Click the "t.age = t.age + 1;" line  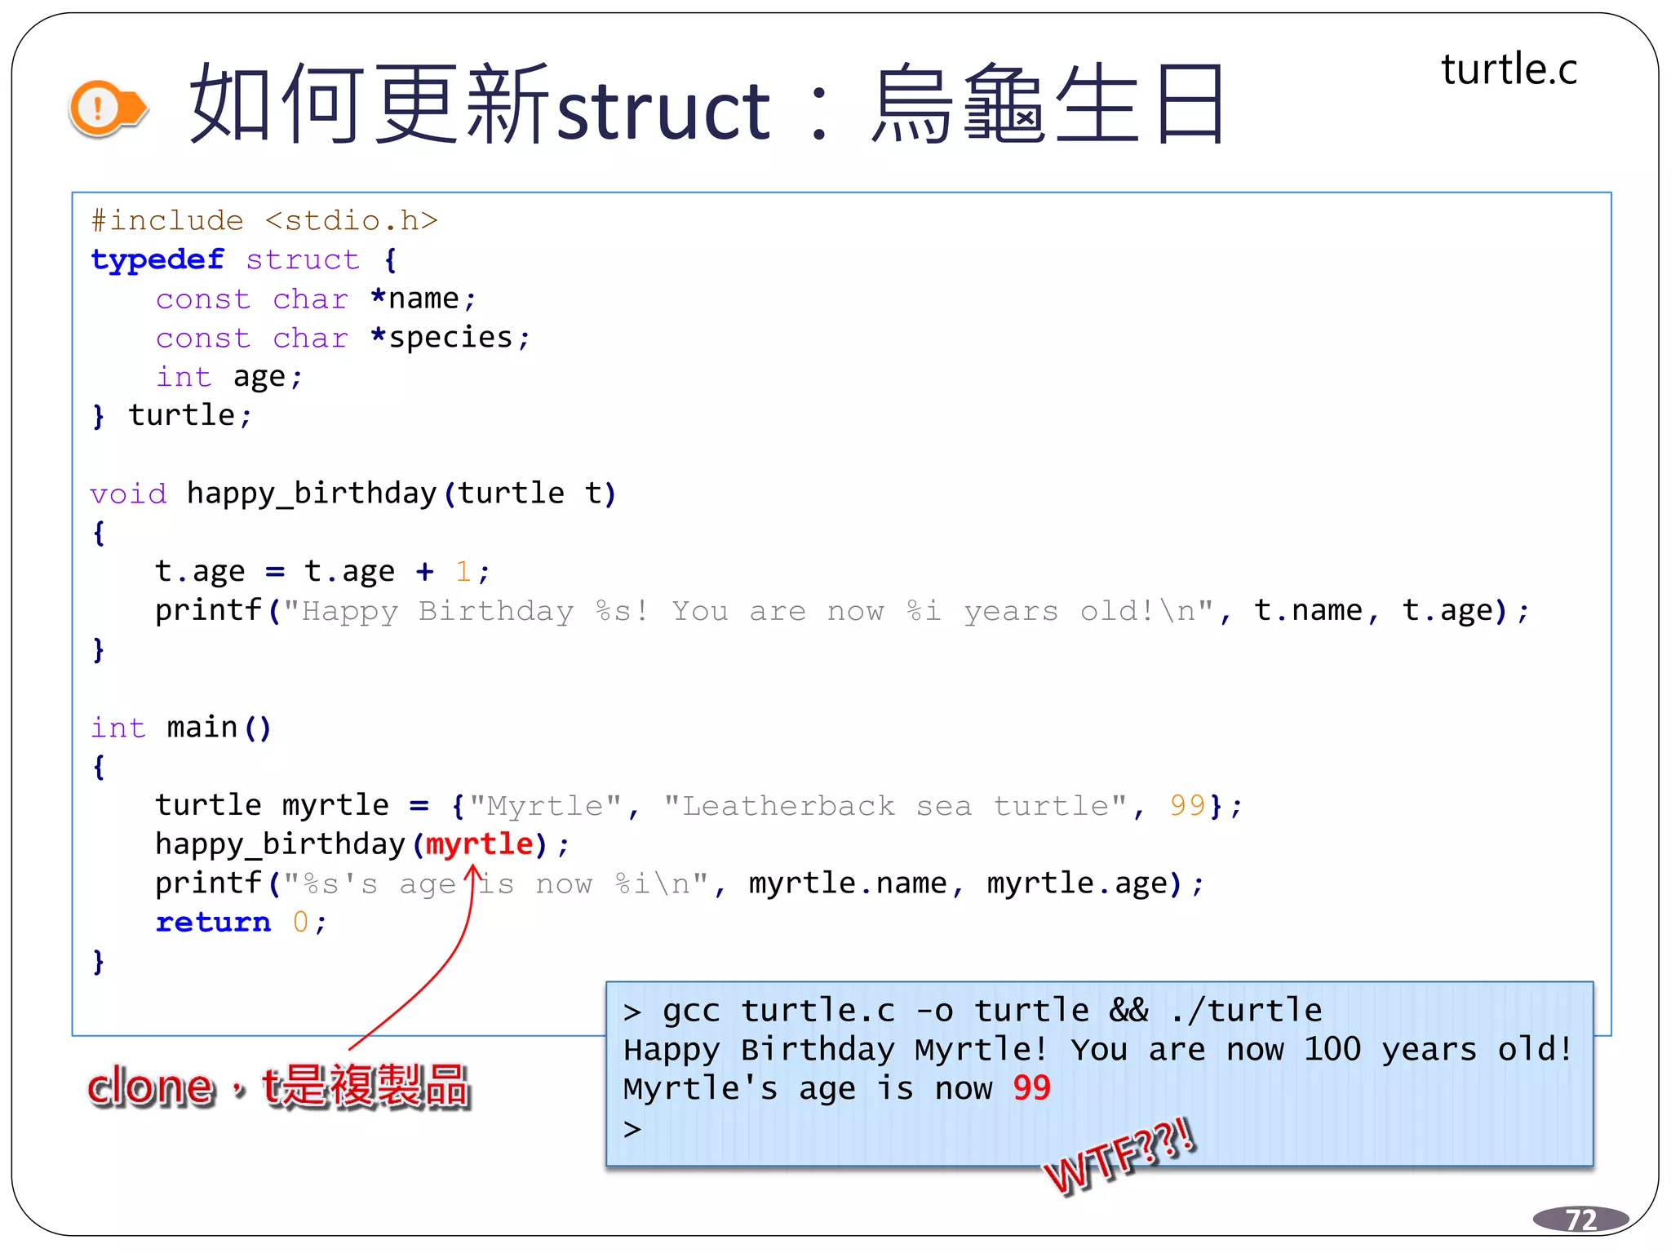pos(322,571)
